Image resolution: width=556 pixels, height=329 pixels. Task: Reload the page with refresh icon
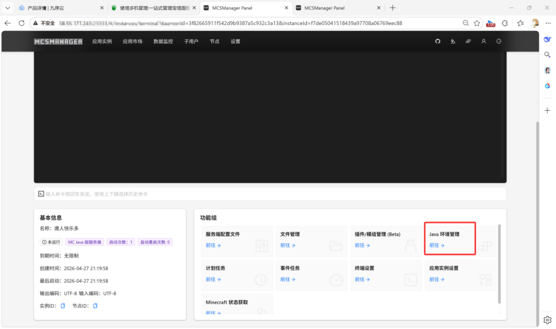click(x=22, y=23)
